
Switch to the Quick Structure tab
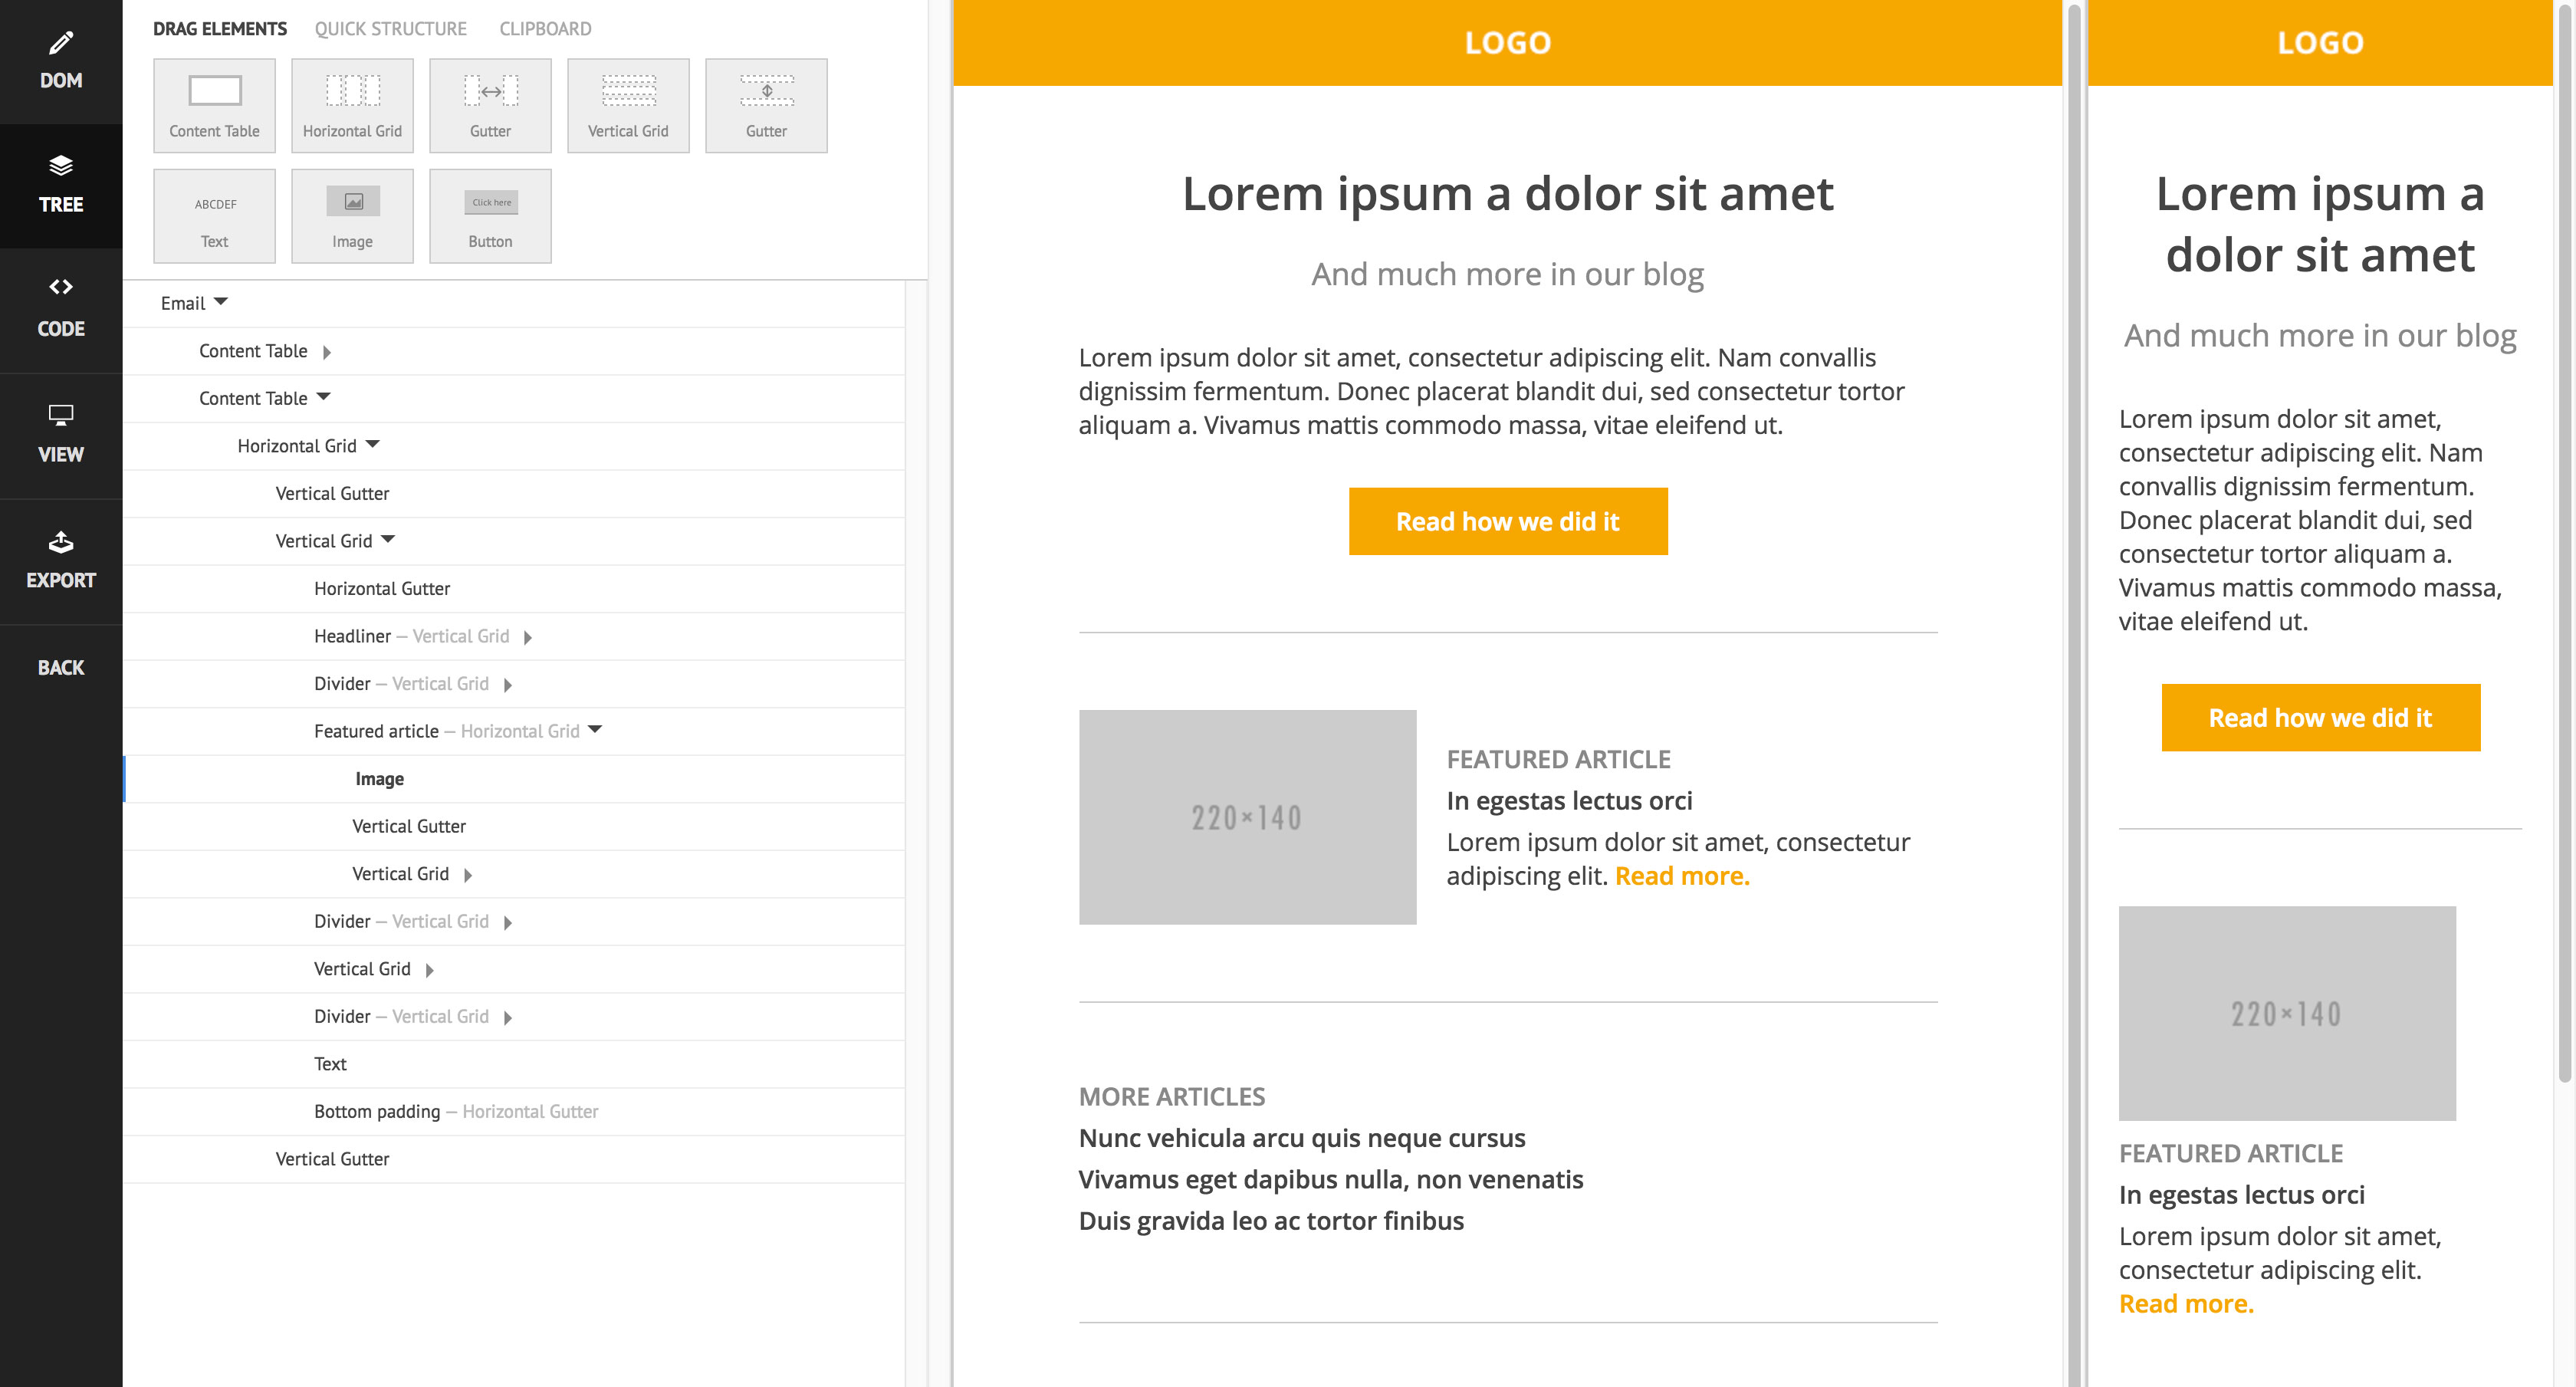pos(390,29)
